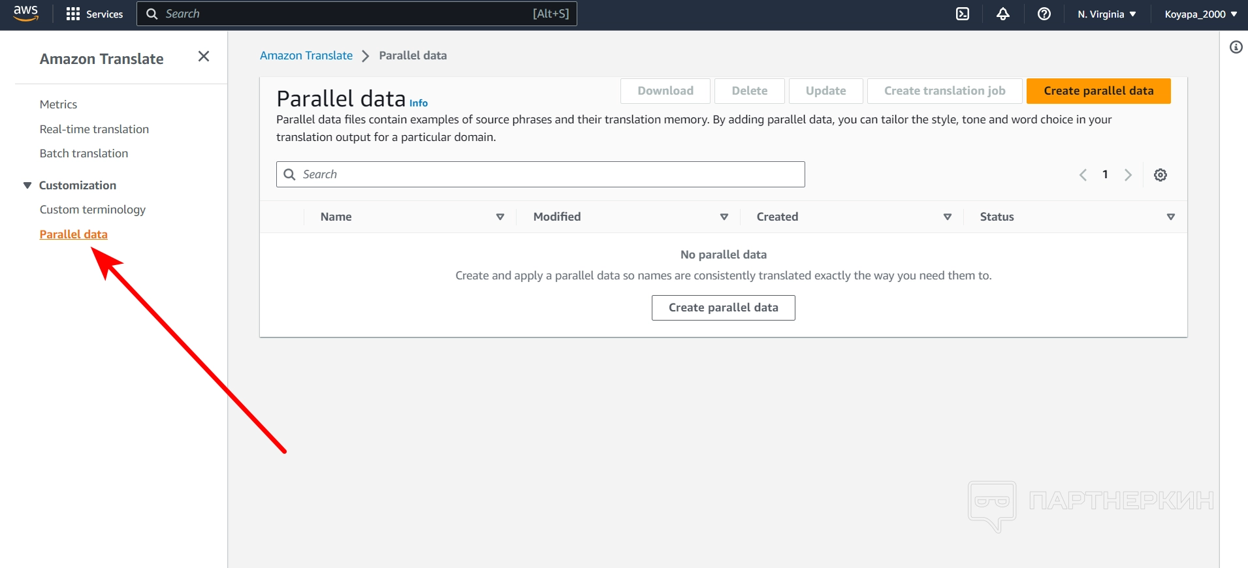Open the notifications bell
The height and width of the screenshot is (568, 1248).
coord(1003,14)
